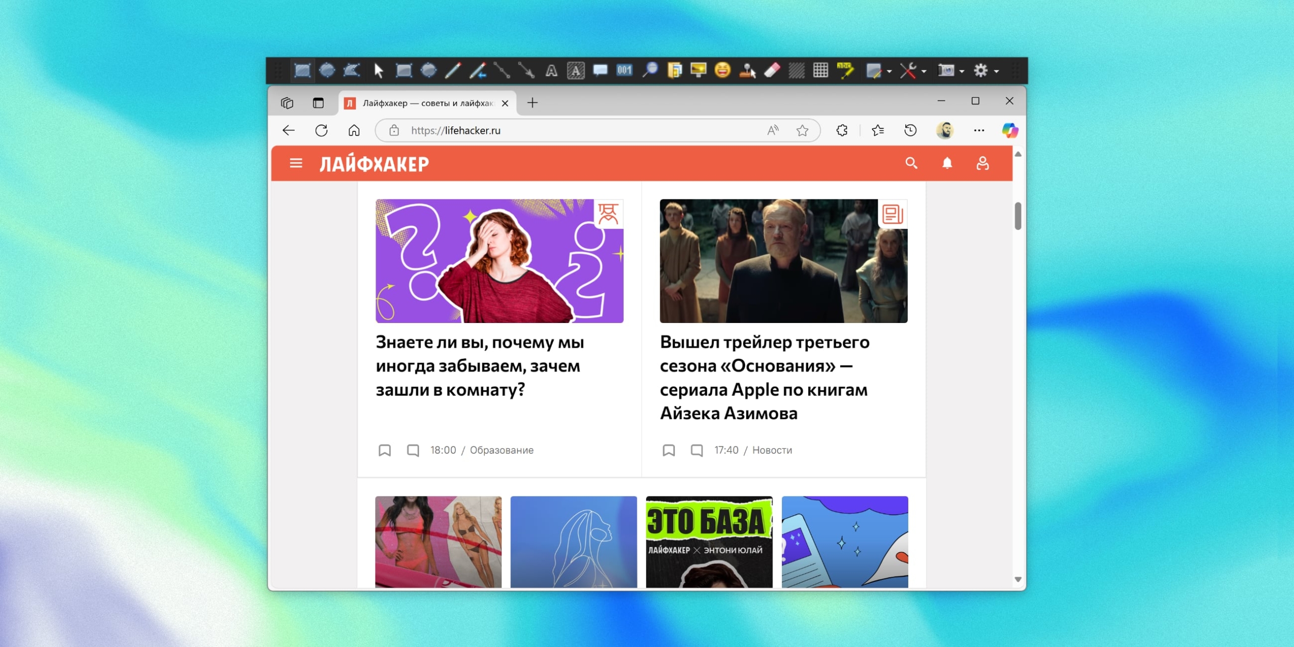Choose the select and move cursor tool
Viewport: 1294px width, 647px height.
coord(378,70)
